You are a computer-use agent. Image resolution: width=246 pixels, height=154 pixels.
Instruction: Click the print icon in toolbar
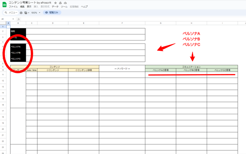(x=21, y=13)
